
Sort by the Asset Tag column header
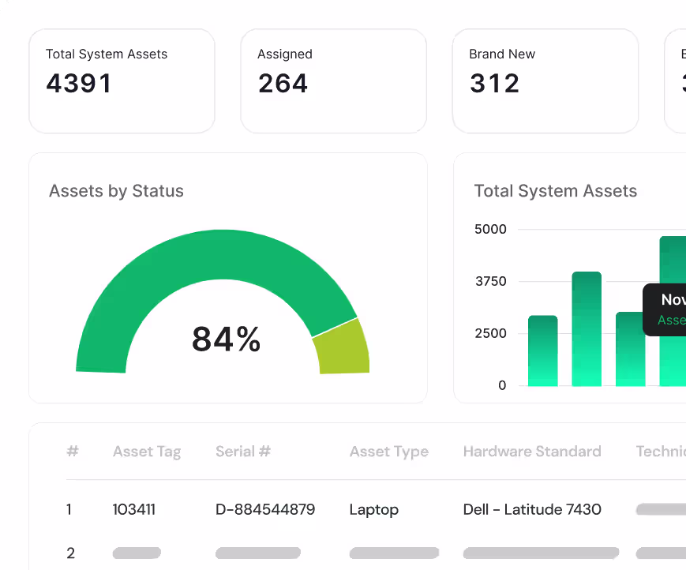(147, 452)
